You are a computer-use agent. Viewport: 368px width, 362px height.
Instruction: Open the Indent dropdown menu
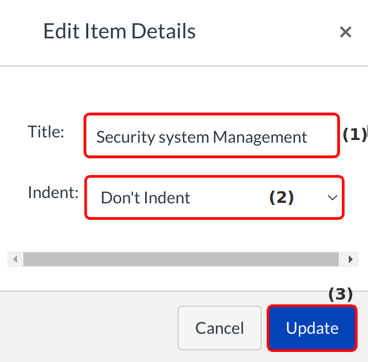214,198
